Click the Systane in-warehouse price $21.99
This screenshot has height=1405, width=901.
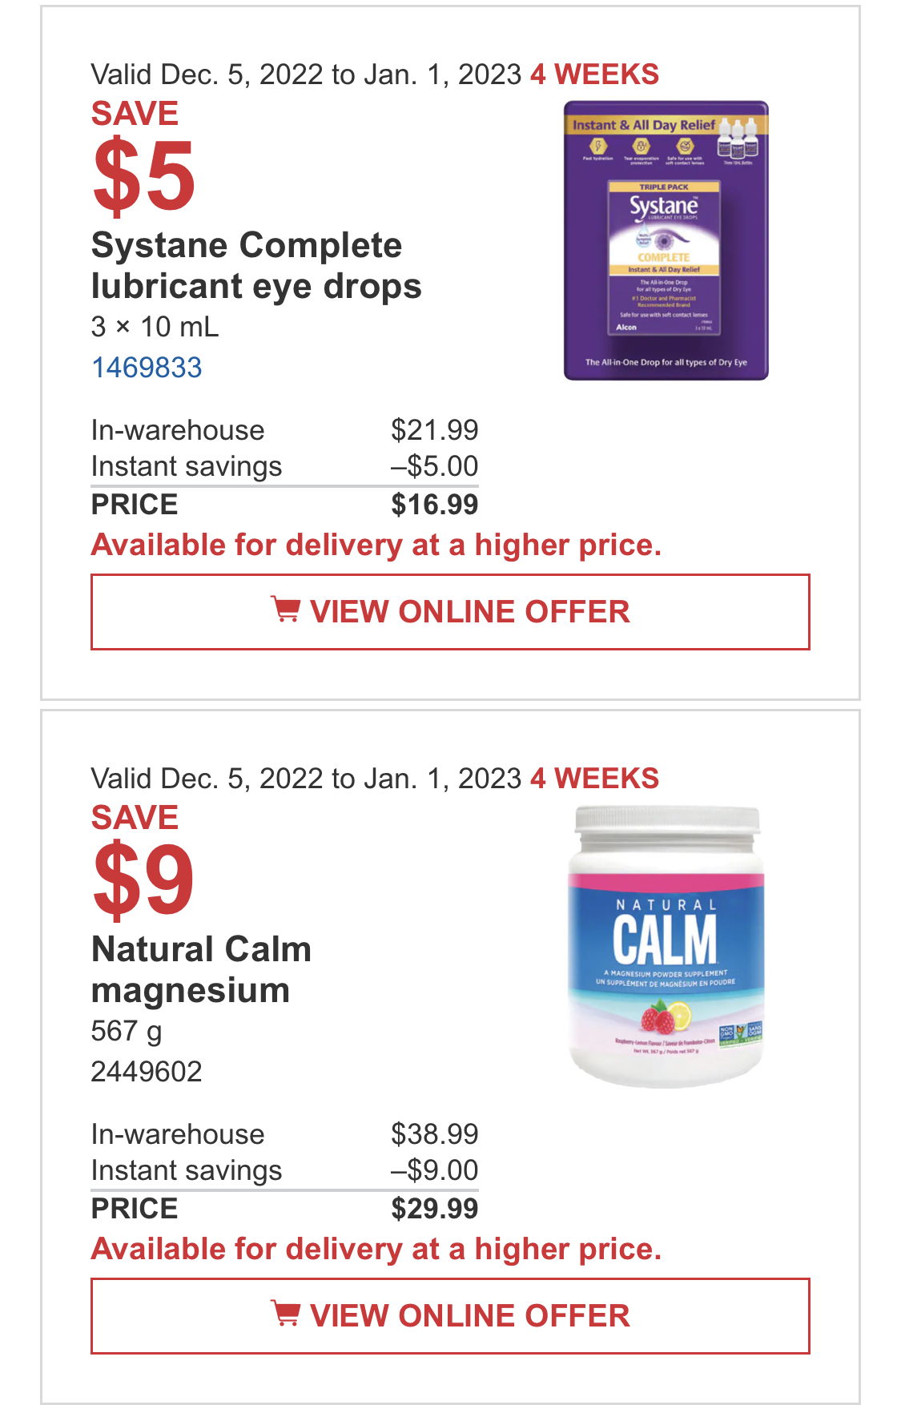click(435, 431)
